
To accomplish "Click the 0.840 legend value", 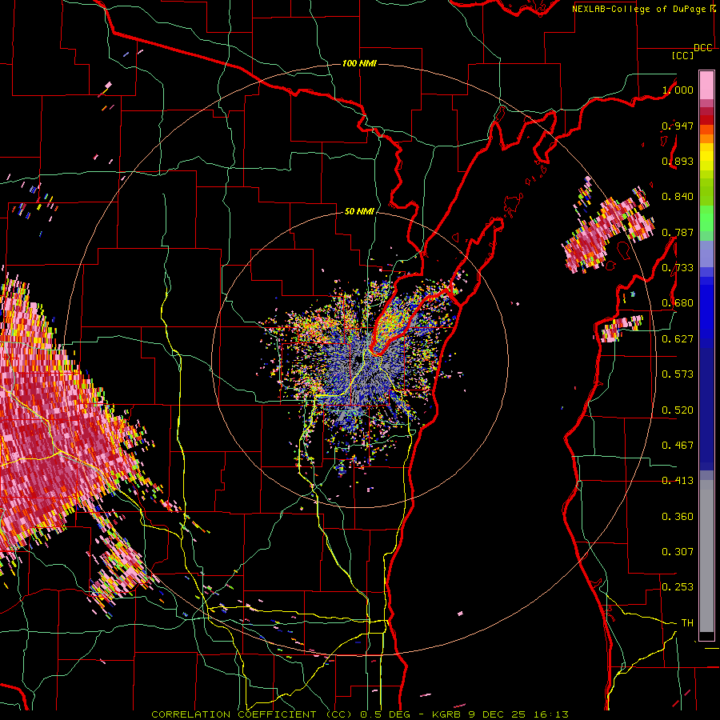I will 678,197.
